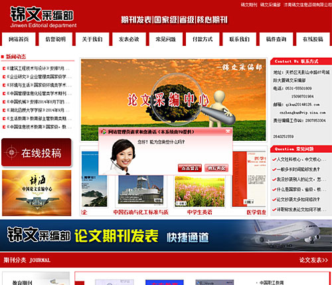Viewport: 332px width, 285px height.
Task: Click the 锦文采编部 logo in header
Action: pos(43,17)
